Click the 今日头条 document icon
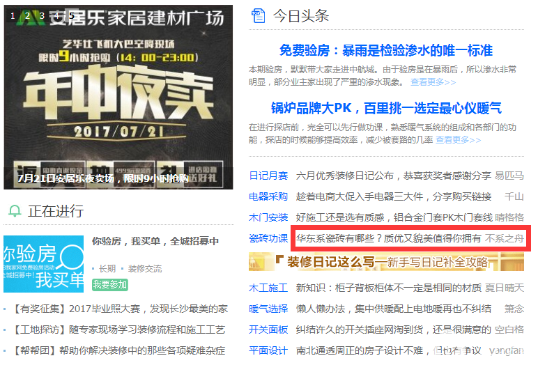 coord(258,16)
